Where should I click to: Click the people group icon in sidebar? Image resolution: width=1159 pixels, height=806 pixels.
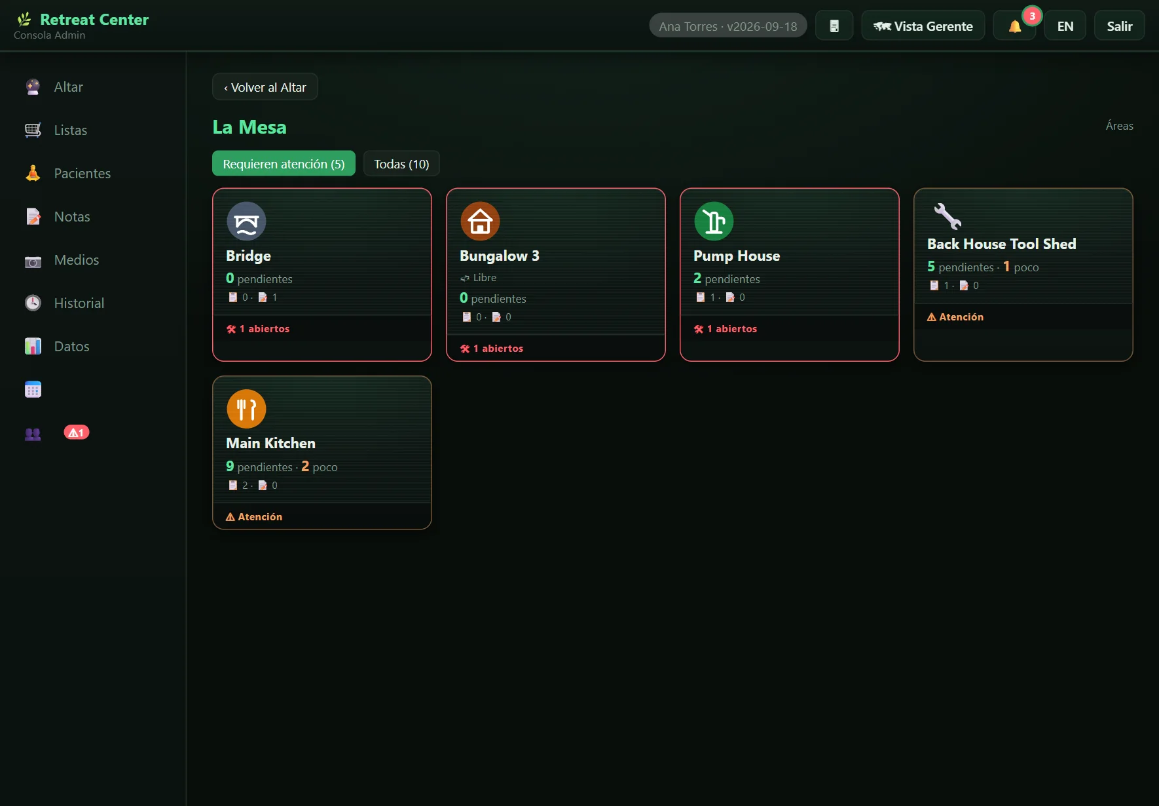pyautogui.click(x=33, y=433)
